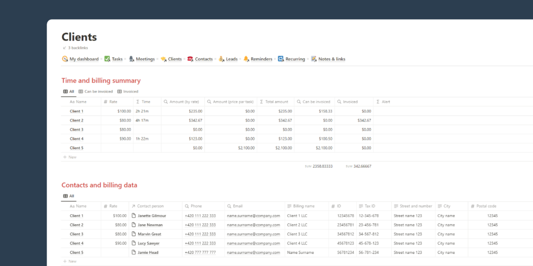Open Janette Gilmour contact page icon
The image size is (533, 266).
tap(134, 216)
